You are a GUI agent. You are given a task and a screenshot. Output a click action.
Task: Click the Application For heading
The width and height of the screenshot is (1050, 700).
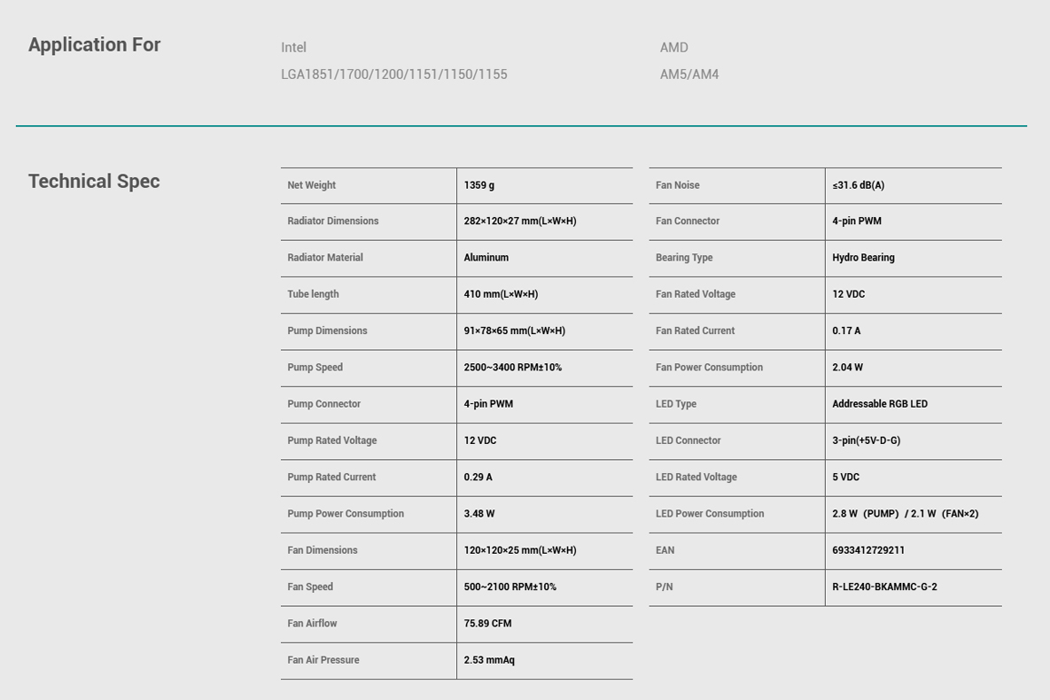[x=95, y=45]
